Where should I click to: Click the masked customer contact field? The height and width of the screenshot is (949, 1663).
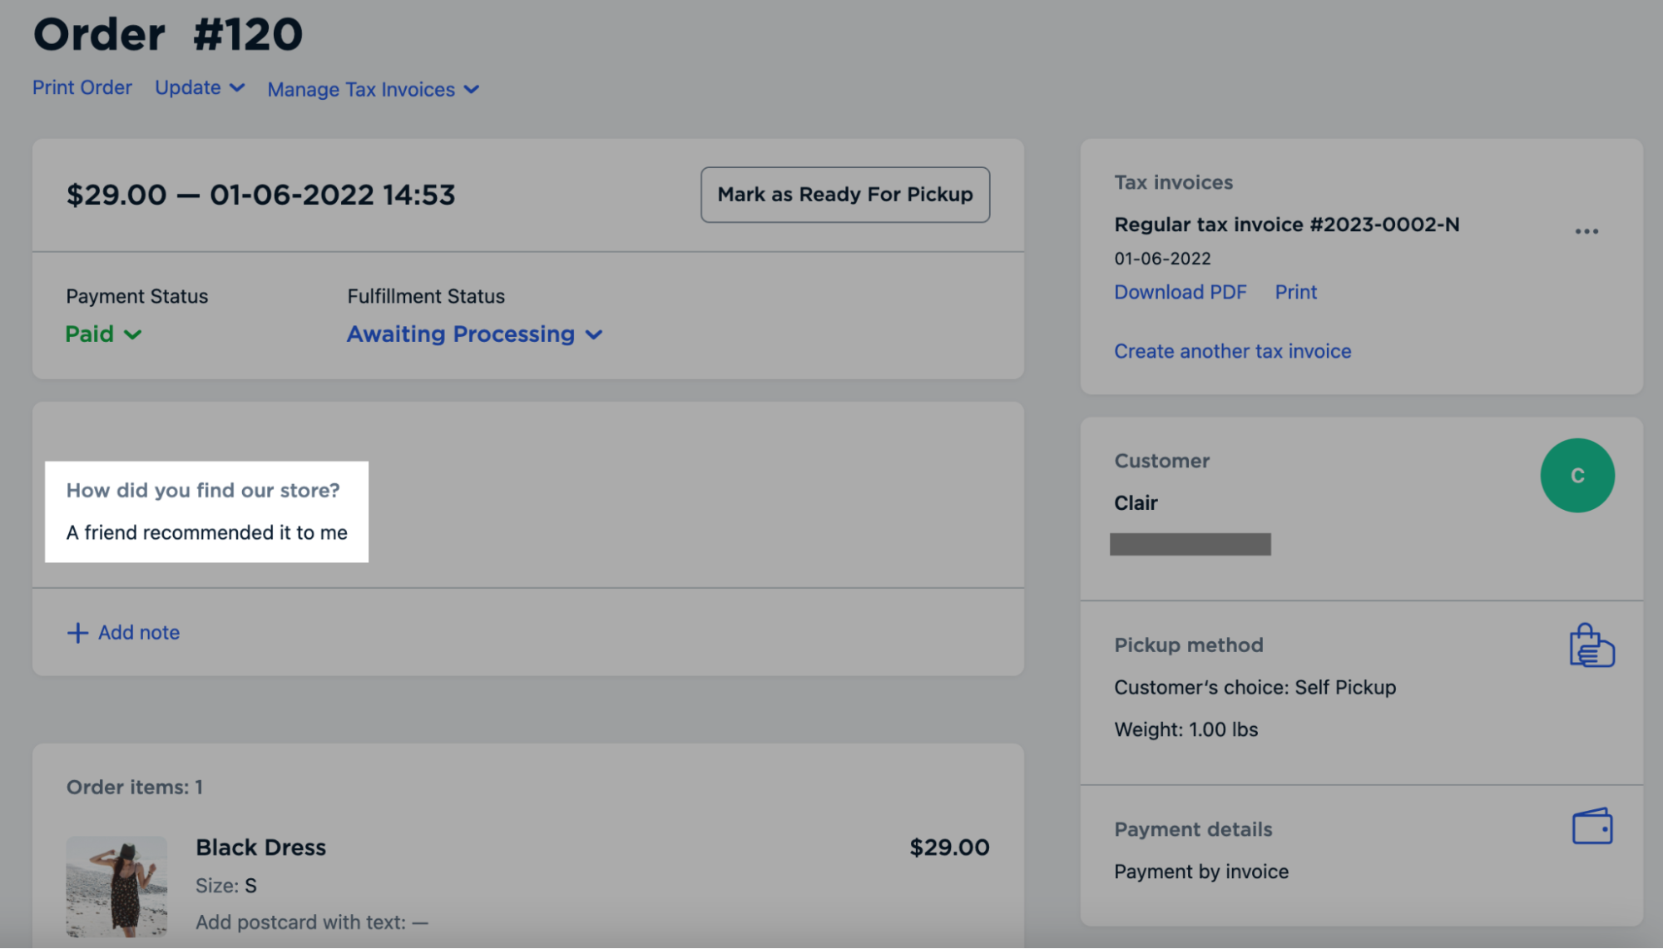coord(1190,544)
